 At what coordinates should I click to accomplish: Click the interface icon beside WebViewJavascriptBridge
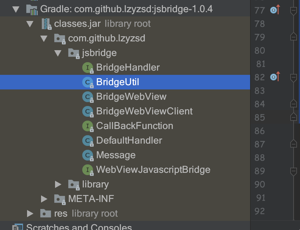pyautogui.click(x=87, y=170)
